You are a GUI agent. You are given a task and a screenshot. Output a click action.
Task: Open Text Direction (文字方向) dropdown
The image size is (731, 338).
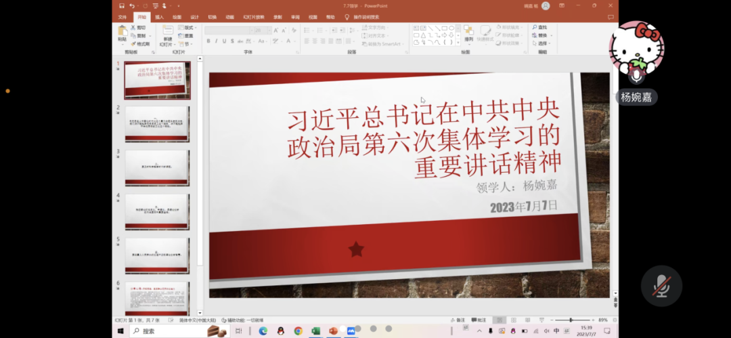click(x=376, y=28)
